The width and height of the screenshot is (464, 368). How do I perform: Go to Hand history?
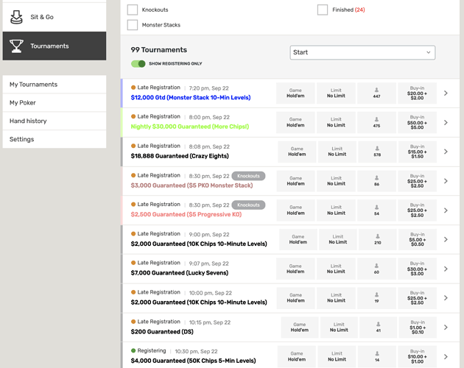pyautogui.click(x=28, y=121)
